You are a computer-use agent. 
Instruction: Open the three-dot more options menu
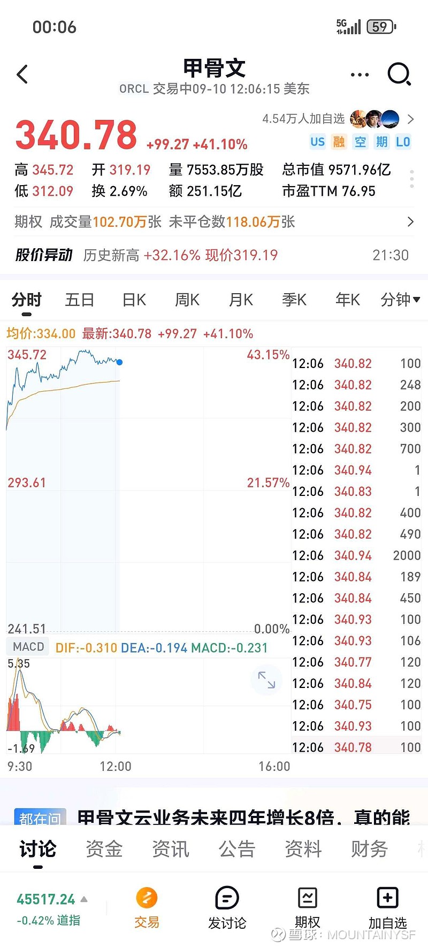pyautogui.click(x=360, y=75)
